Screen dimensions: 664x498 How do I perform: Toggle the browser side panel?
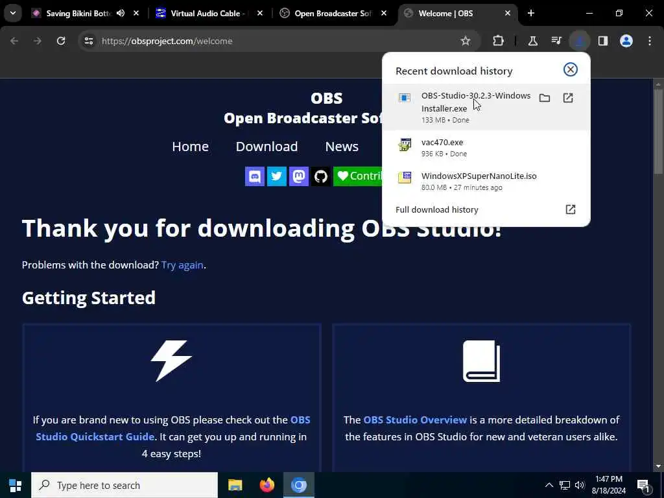[x=603, y=41]
